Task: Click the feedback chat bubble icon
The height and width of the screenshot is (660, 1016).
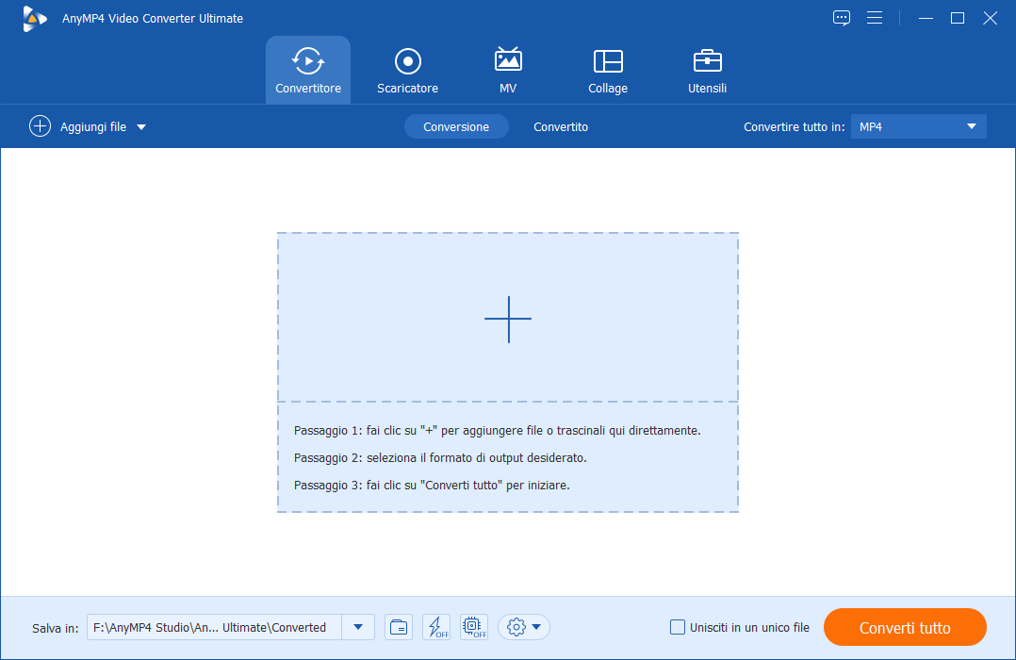Action: (841, 18)
